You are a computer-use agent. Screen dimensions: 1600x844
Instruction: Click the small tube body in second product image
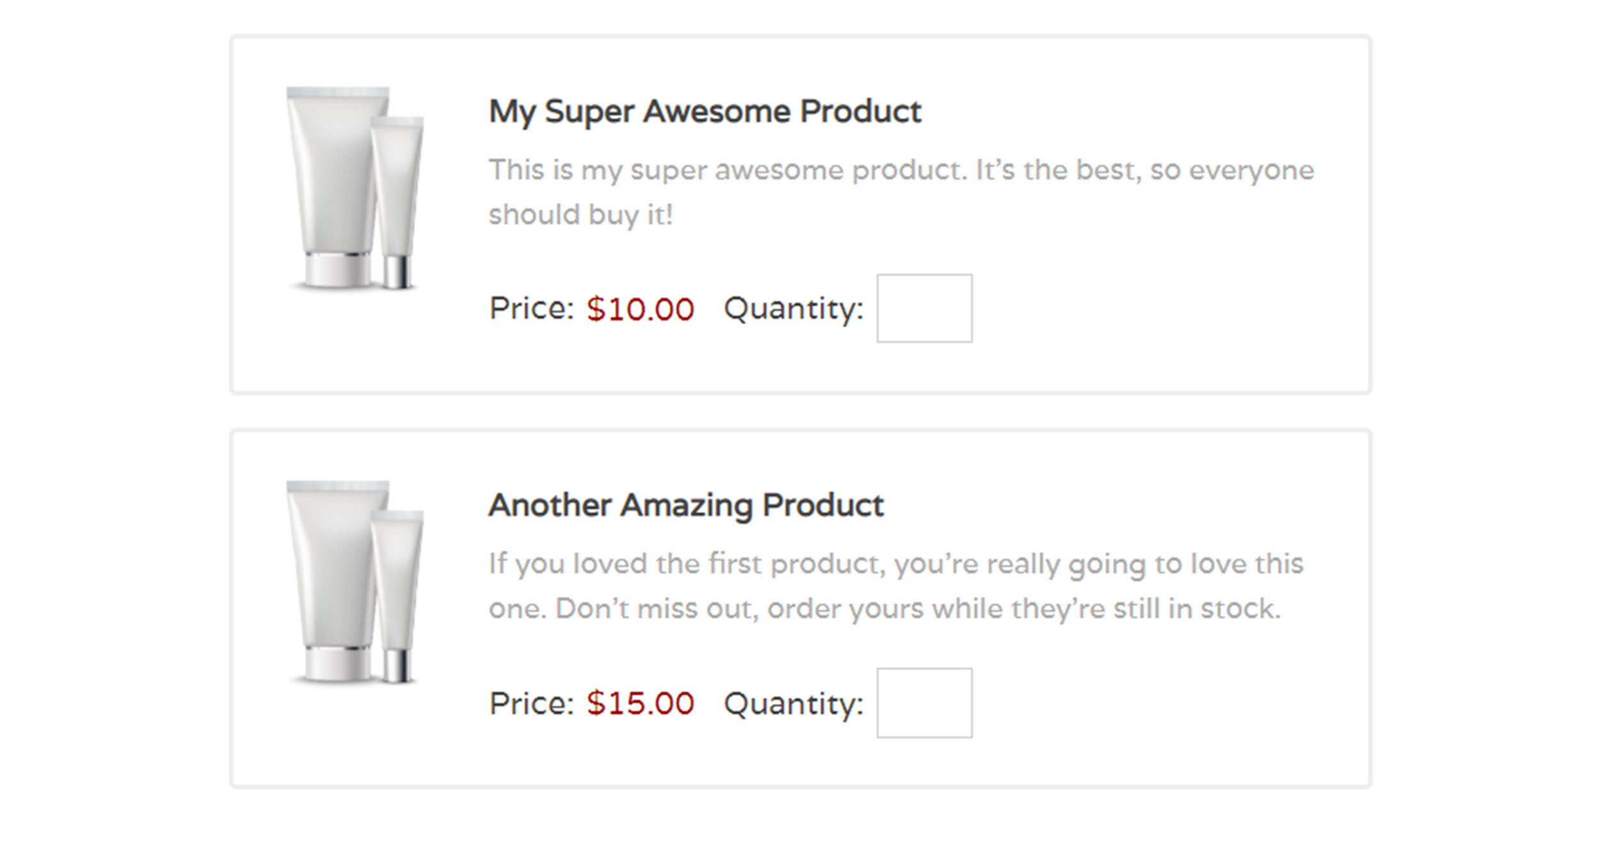click(398, 579)
